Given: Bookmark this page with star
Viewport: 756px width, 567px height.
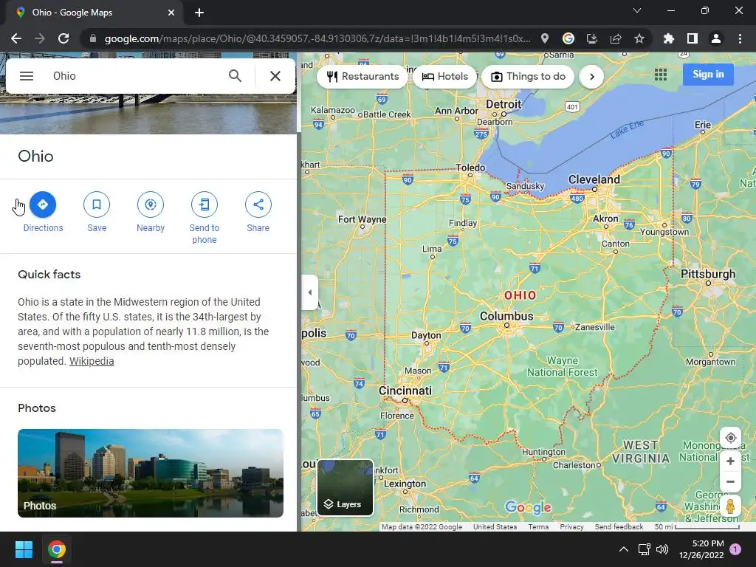Looking at the screenshot, I should pyautogui.click(x=639, y=38).
